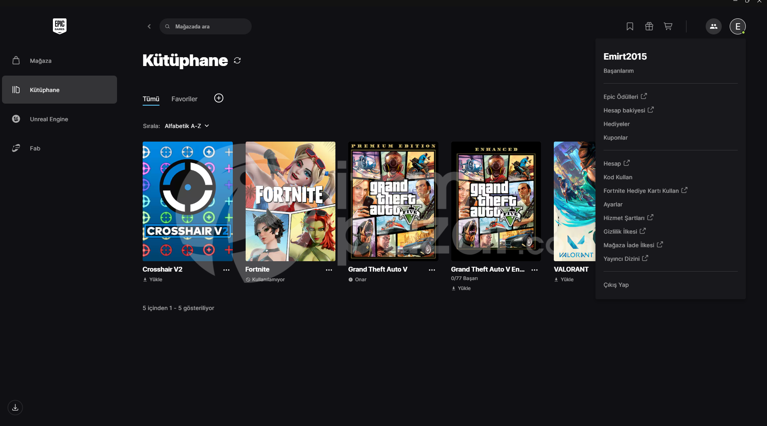
Task: Click Onar under Grand Theft Auto V
Action: point(357,280)
